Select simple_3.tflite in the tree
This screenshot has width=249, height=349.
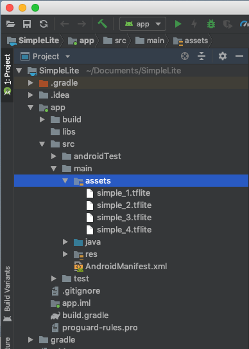click(x=124, y=218)
